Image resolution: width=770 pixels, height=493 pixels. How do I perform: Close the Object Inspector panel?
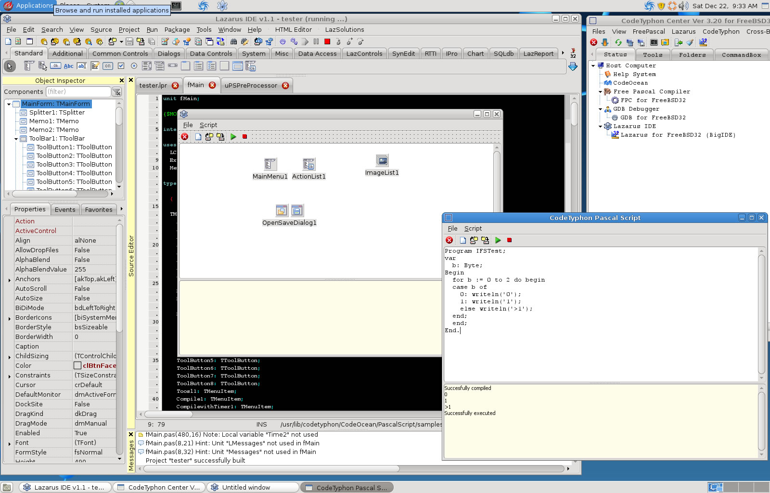coord(122,80)
